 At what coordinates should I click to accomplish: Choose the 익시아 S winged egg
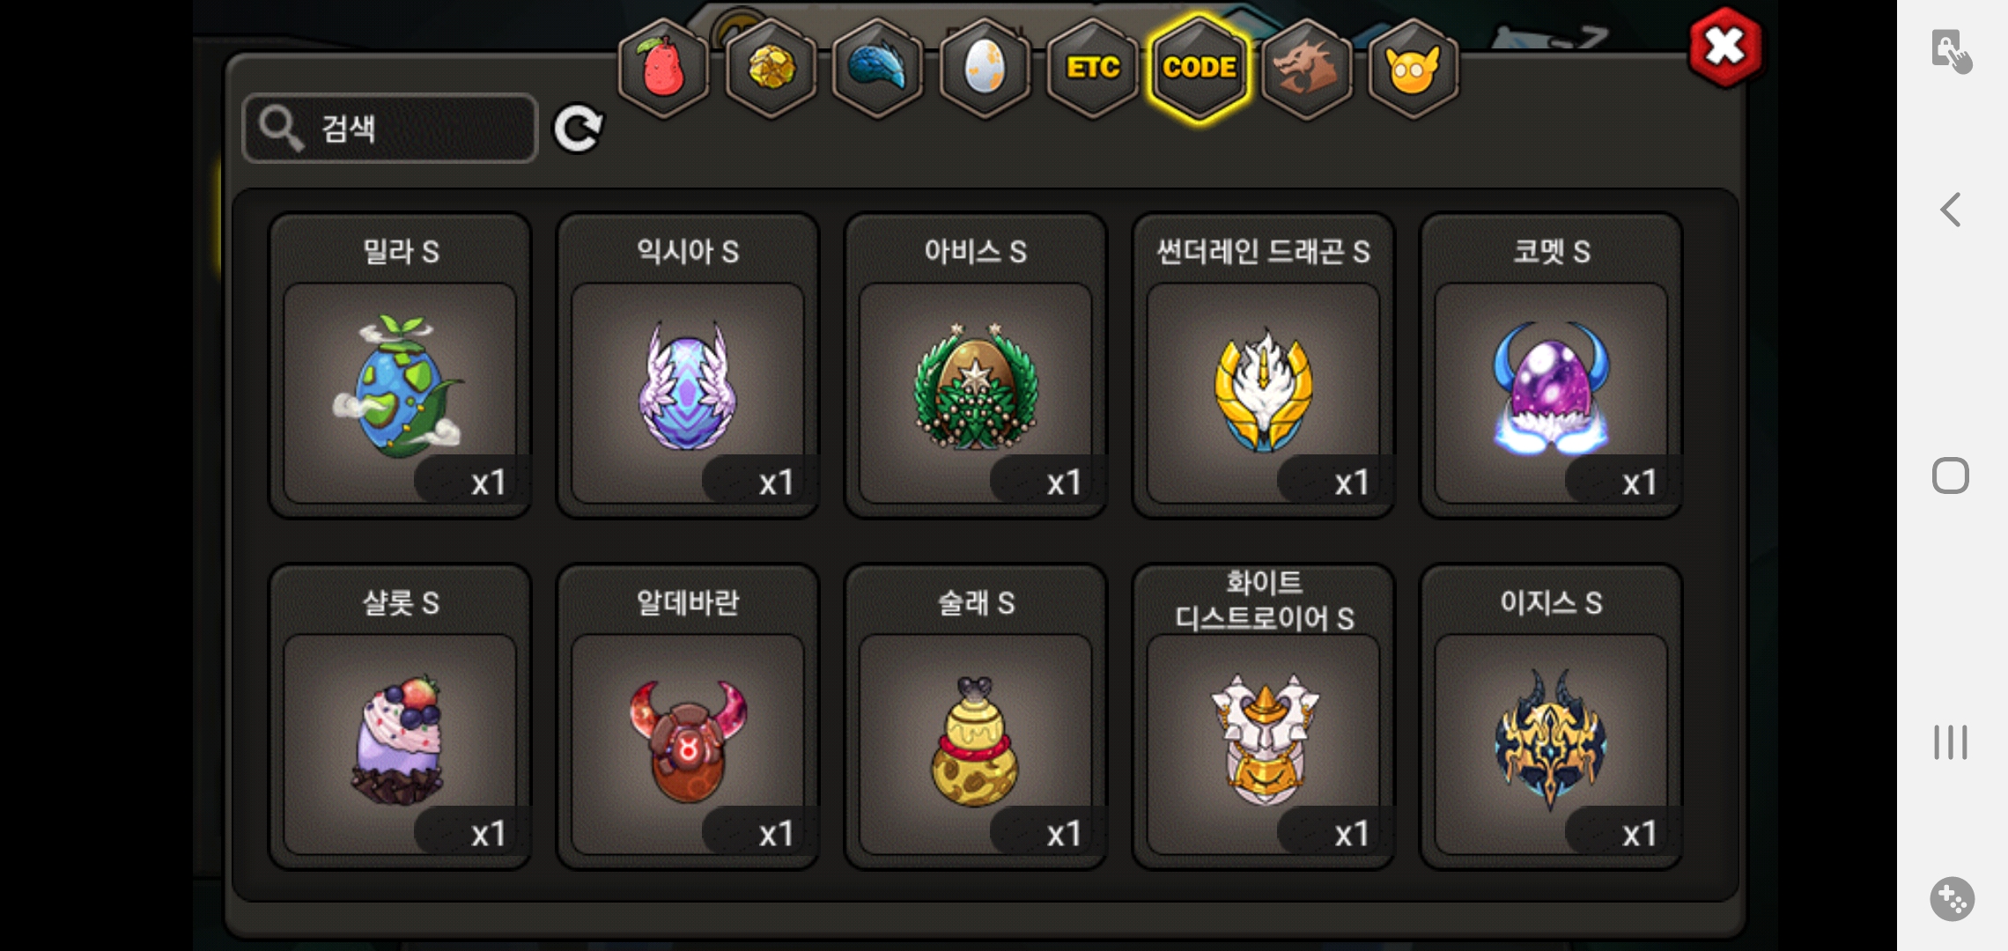pos(688,365)
